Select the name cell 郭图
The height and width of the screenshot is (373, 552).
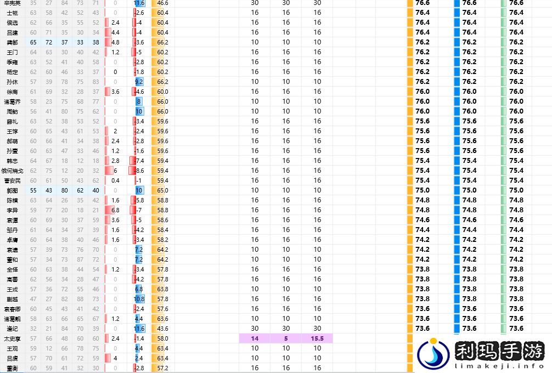12,190
